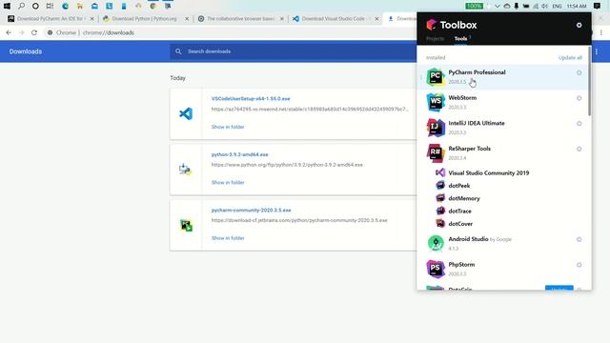Open pycharm-community-2020.3.5.exe file link
Screen dimensions: 610x343
[x=251, y=210]
